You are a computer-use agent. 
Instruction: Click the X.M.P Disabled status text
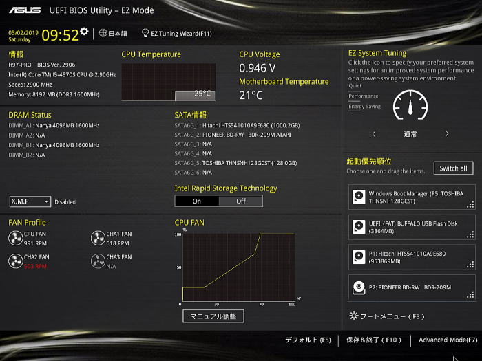click(65, 202)
